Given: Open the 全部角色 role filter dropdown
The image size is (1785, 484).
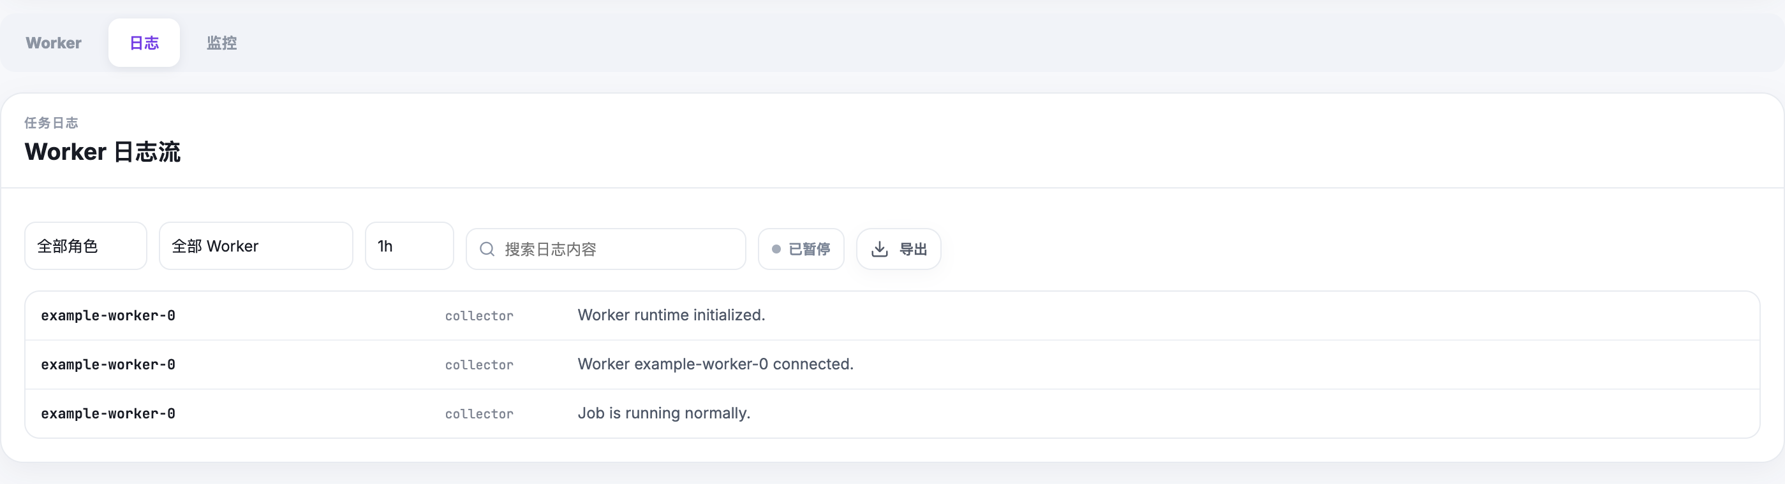Looking at the screenshot, I should [86, 246].
